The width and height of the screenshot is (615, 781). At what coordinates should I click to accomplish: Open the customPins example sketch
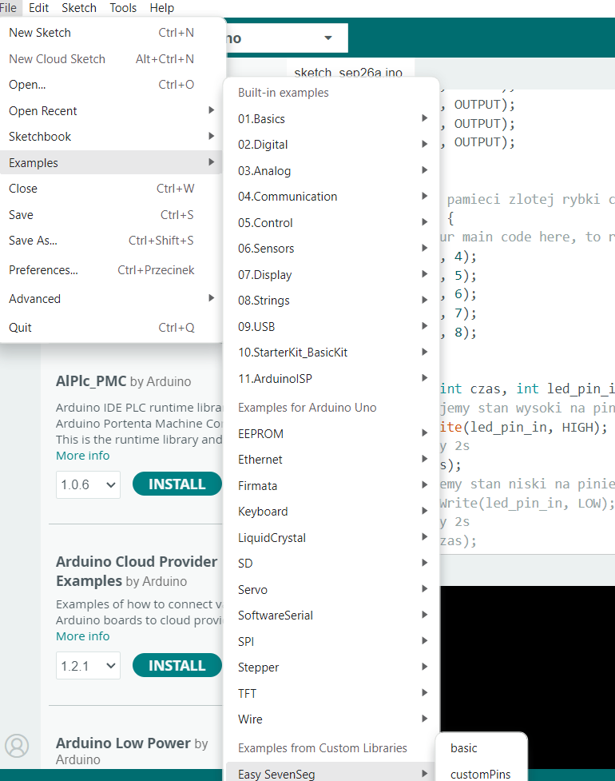tap(481, 773)
